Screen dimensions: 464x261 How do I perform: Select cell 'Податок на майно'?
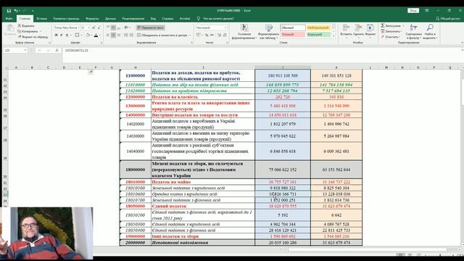tap(203, 182)
